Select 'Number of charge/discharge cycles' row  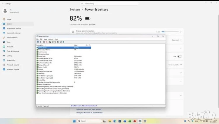(x=64, y=82)
